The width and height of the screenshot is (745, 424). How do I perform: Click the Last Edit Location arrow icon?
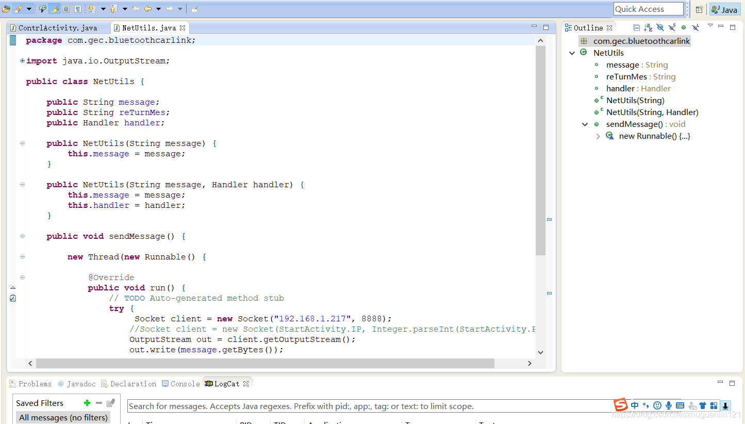[136, 9]
